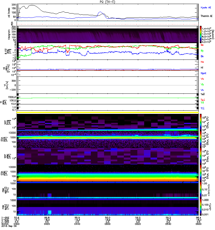The width and height of the screenshot is (215, 230).
Task: Select the Tell temperature legend label
Action: coord(202,94)
